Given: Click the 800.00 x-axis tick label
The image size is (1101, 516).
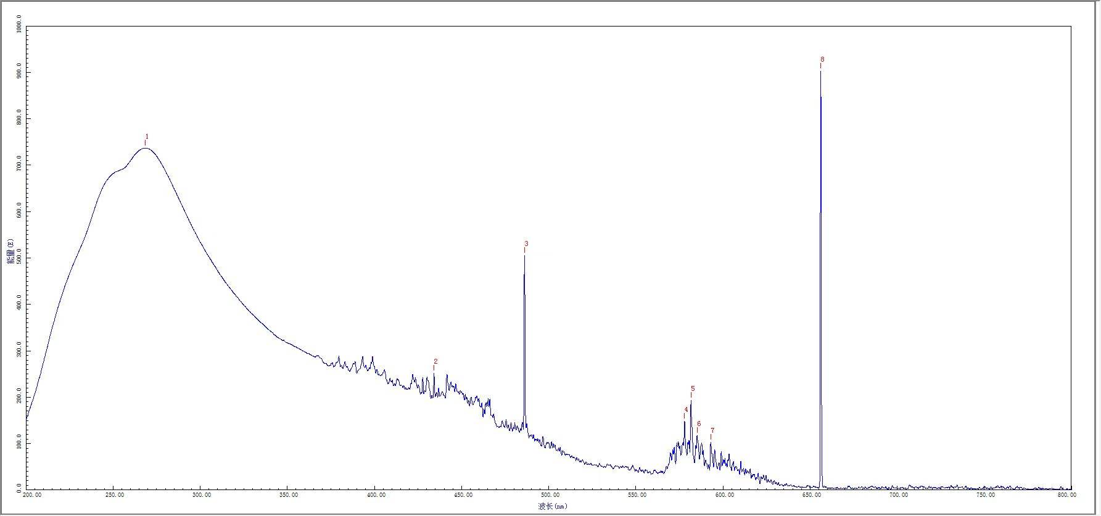Looking at the screenshot, I should pyautogui.click(x=1066, y=495).
